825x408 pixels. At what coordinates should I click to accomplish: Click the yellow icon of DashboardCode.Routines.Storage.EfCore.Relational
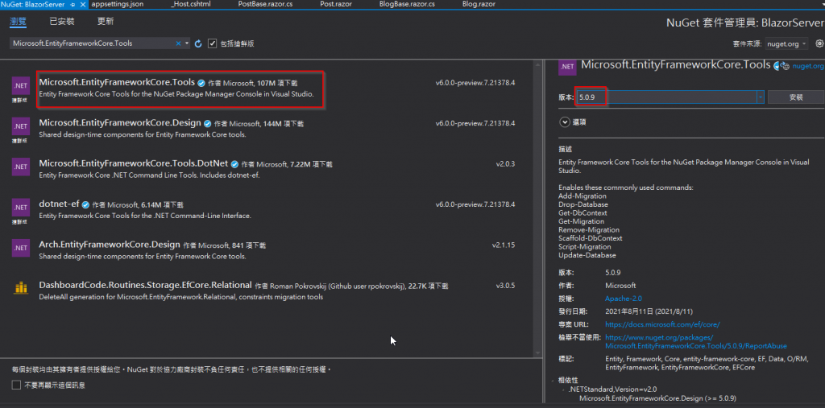(x=20, y=287)
